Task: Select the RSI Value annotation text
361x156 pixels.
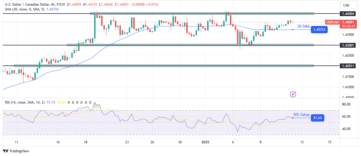Action: [302, 115]
